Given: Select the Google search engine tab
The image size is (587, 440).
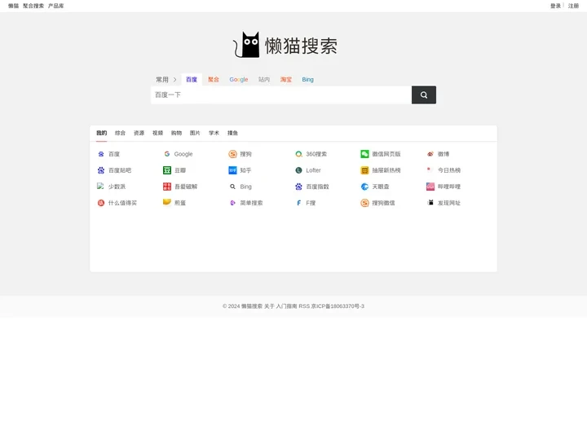Looking at the screenshot, I should [239, 79].
